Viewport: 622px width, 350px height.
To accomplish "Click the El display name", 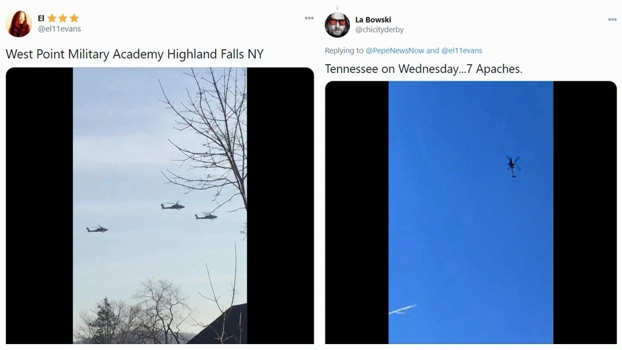I will pos(41,18).
